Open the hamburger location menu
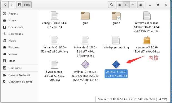The width and height of the screenshot is (172, 103). coord(141,5)
